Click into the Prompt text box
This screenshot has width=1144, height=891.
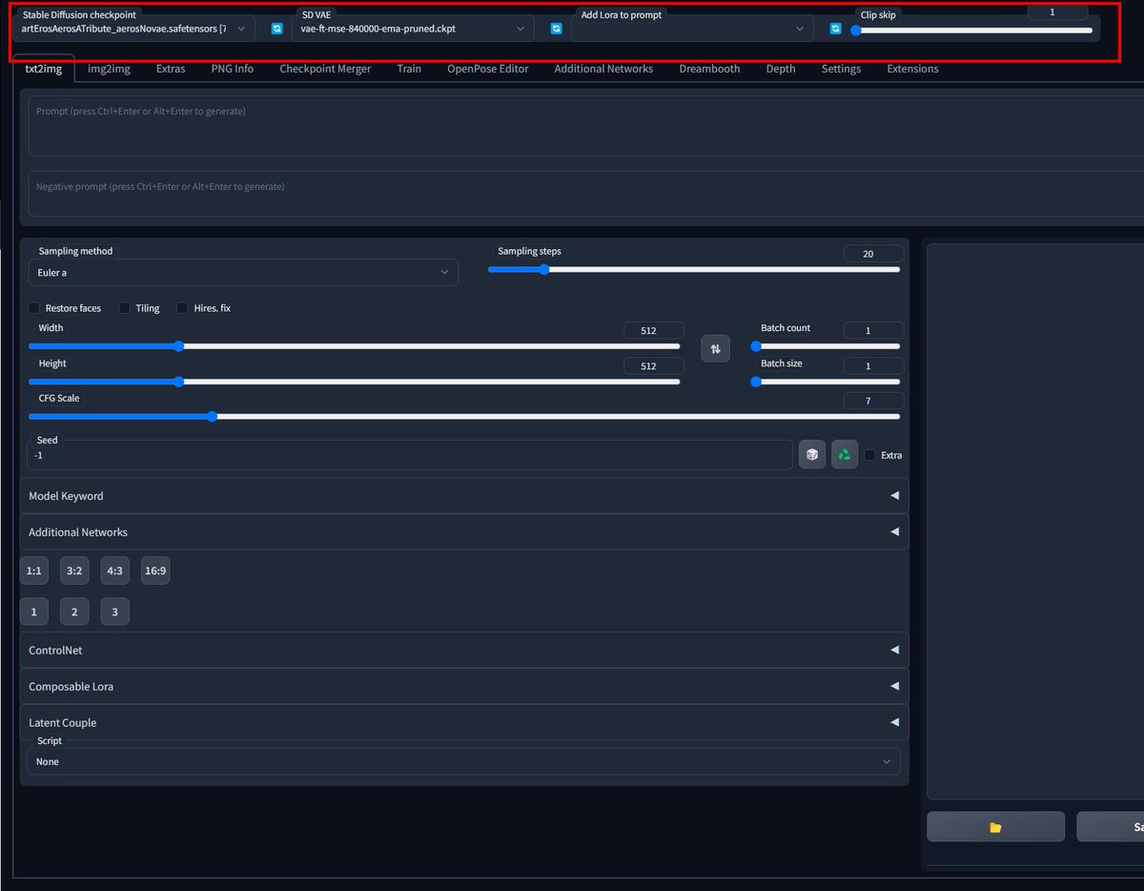[585, 125]
